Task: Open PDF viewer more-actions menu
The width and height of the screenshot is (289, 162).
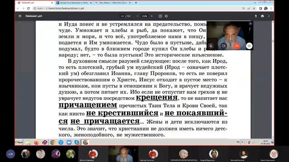Action: point(269,16)
